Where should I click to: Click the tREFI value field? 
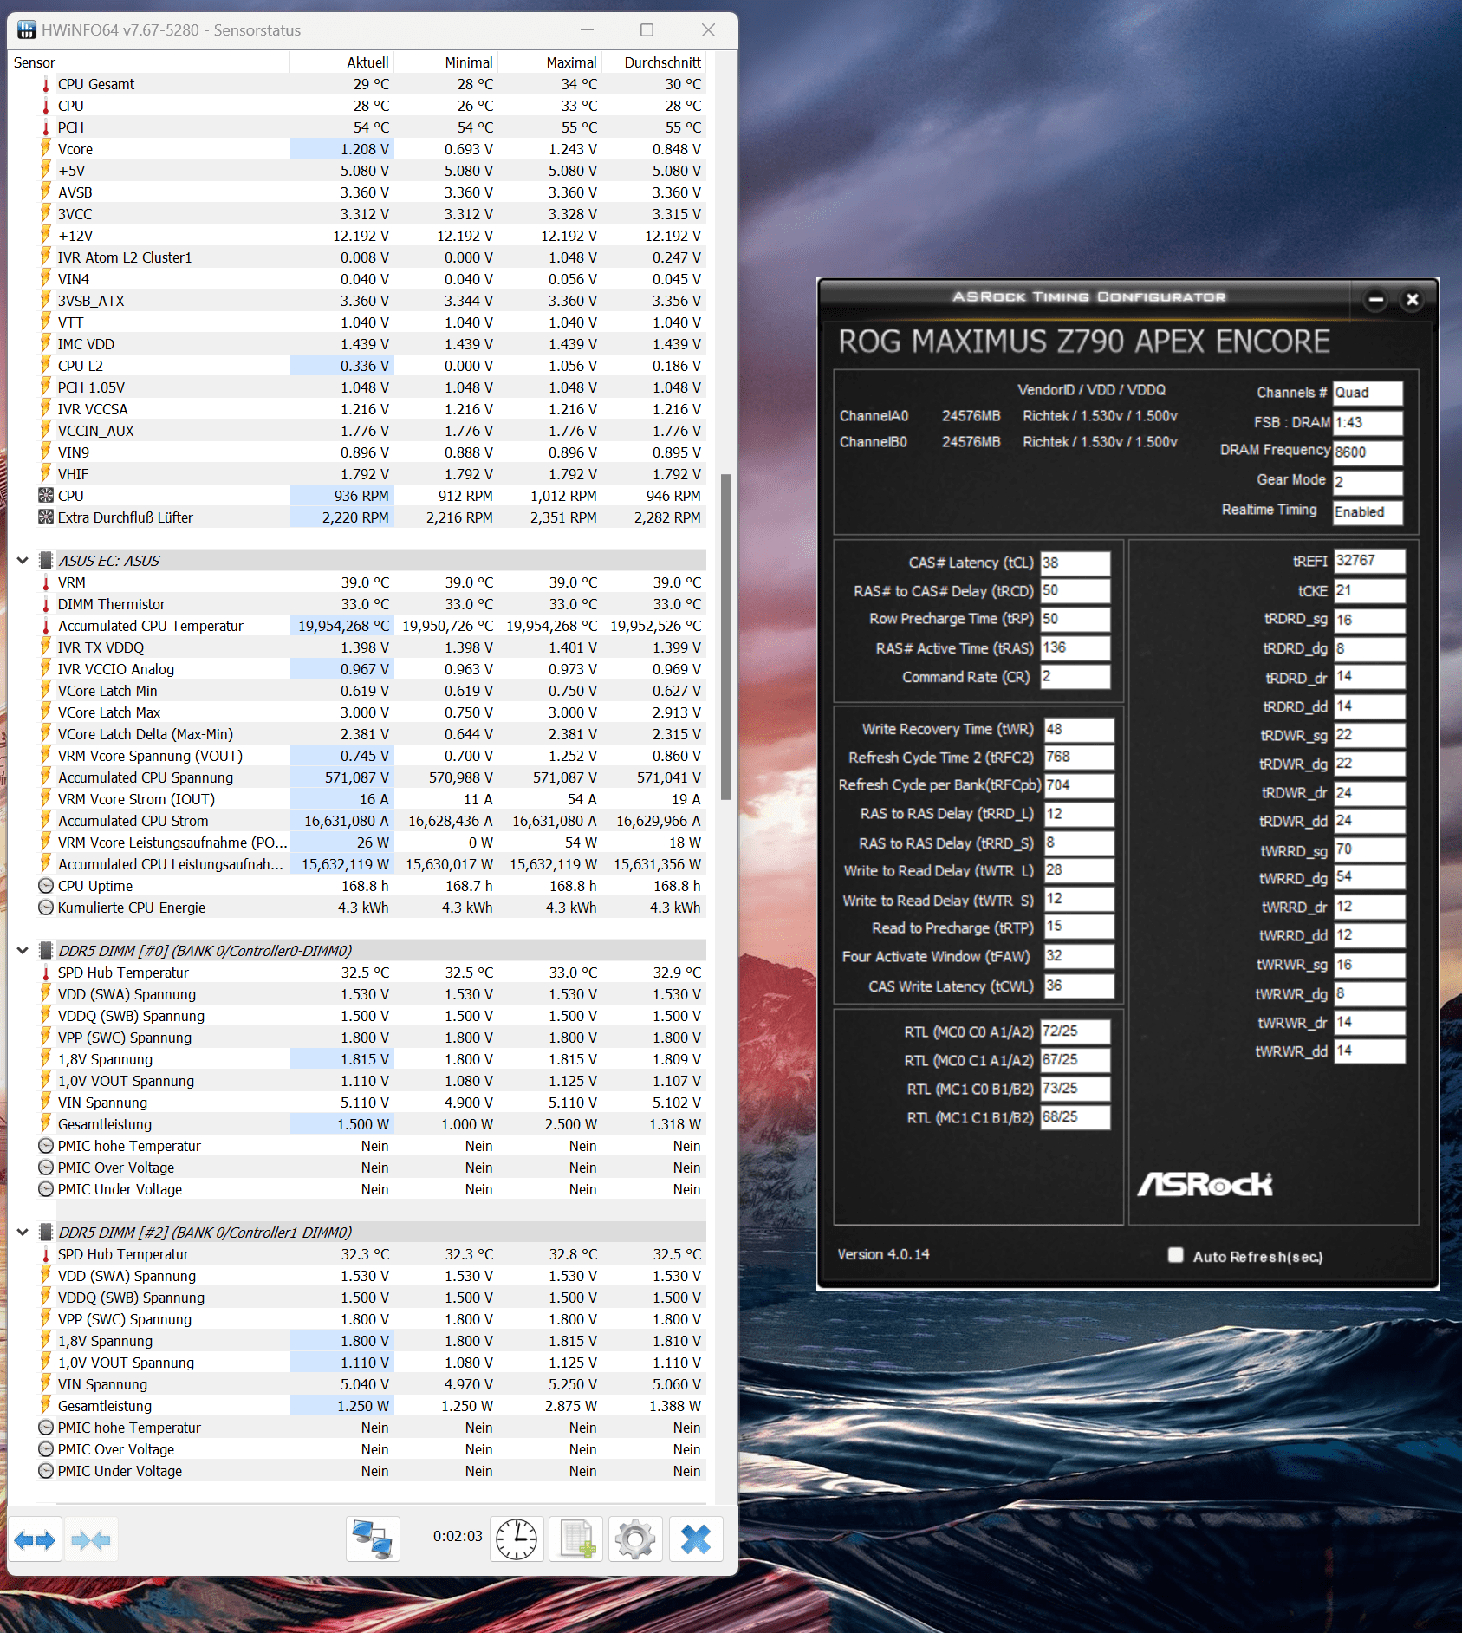click(1369, 561)
